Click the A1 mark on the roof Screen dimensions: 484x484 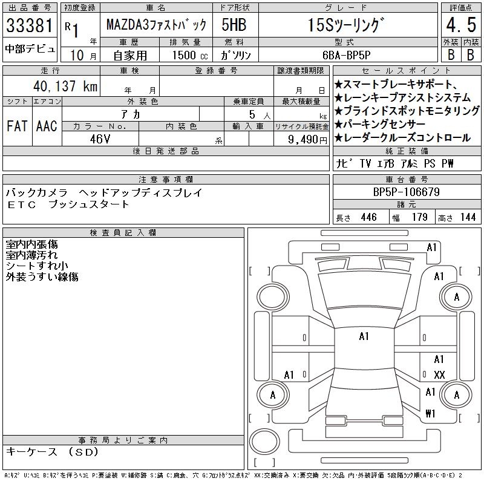(364, 336)
